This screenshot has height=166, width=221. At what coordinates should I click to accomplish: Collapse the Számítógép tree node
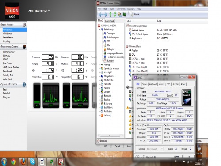(x=99, y=30)
